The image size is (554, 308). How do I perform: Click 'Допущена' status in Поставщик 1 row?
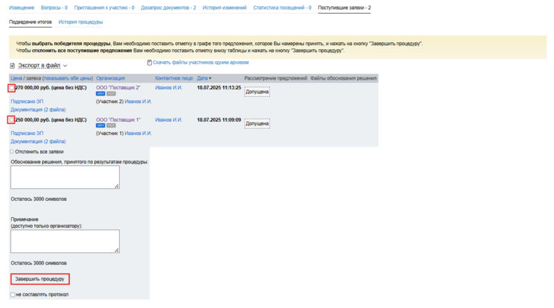tap(257, 124)
